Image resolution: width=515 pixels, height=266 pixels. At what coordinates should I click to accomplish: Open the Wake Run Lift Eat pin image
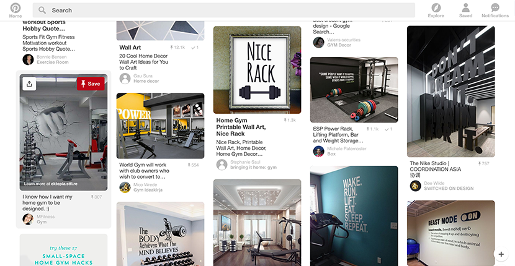[x=354, y=216]
